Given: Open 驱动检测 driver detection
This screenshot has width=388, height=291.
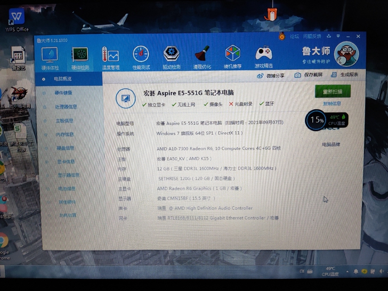Looking at the screenshot, I should tap(172, 58).
